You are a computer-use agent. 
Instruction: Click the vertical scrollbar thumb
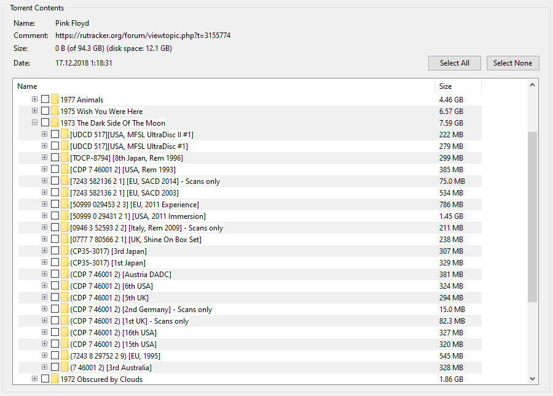532,216
